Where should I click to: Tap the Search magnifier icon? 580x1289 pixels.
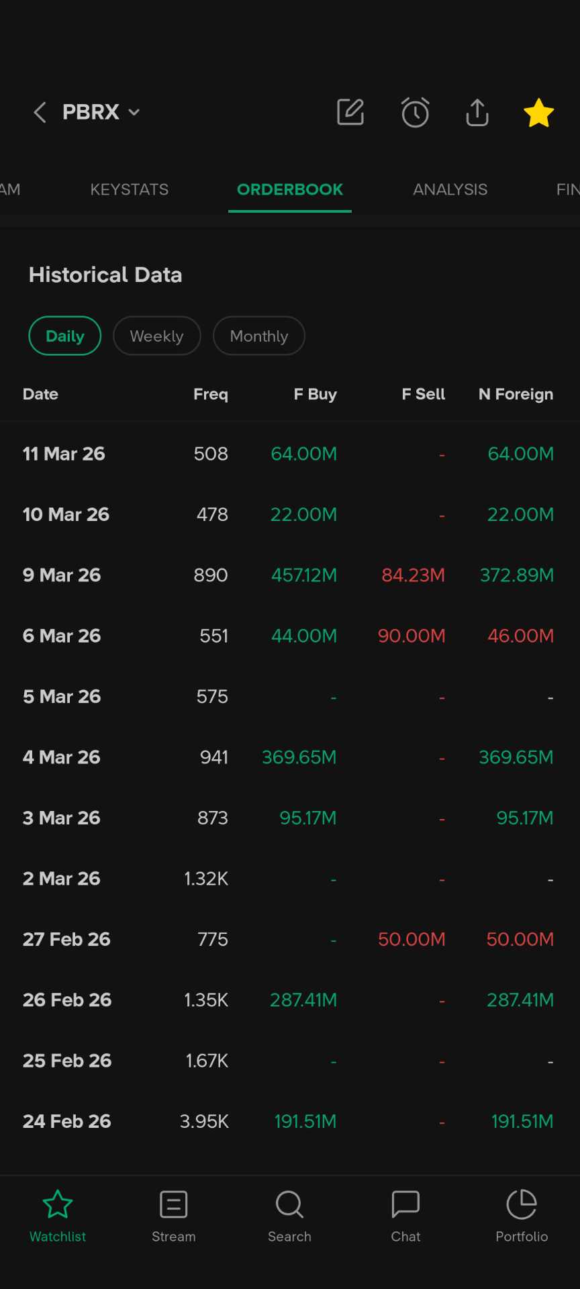pos(289,1204)
